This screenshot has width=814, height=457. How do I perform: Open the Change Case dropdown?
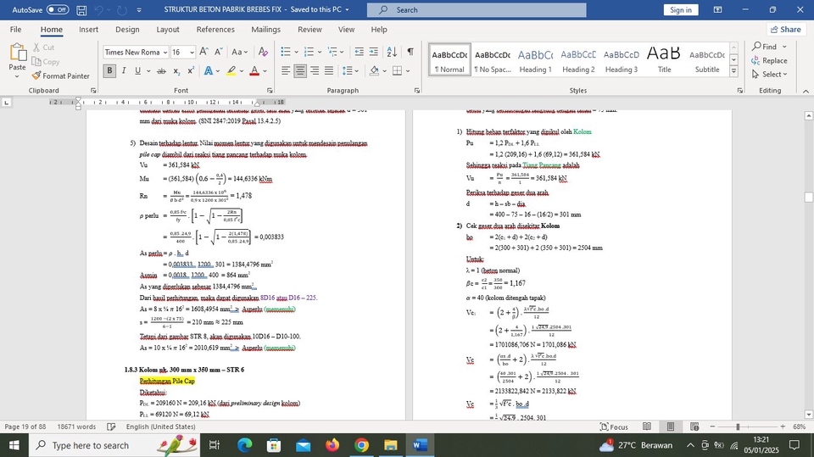pyautogui.click(x=239, y=52)
